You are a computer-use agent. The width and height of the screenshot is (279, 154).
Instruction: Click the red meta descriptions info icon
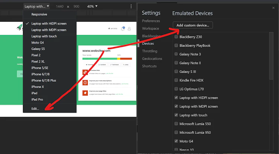85,83
